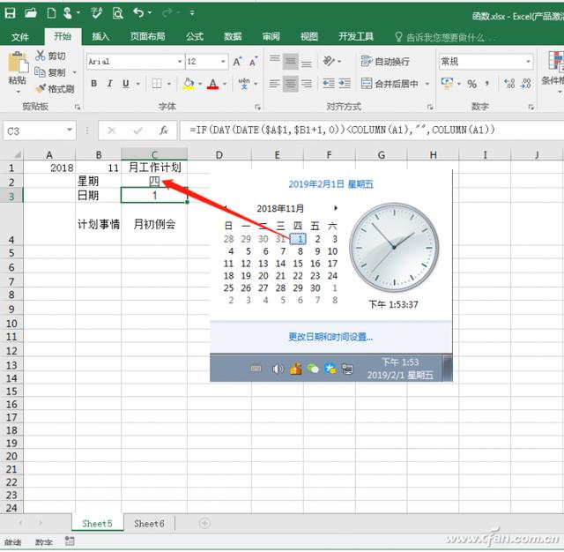Open the number format 常规 dropdown
The height and width of the screenshot is (552, 564).
528,62
